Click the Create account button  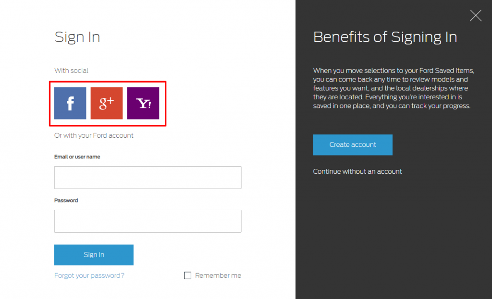coord(353,144)
